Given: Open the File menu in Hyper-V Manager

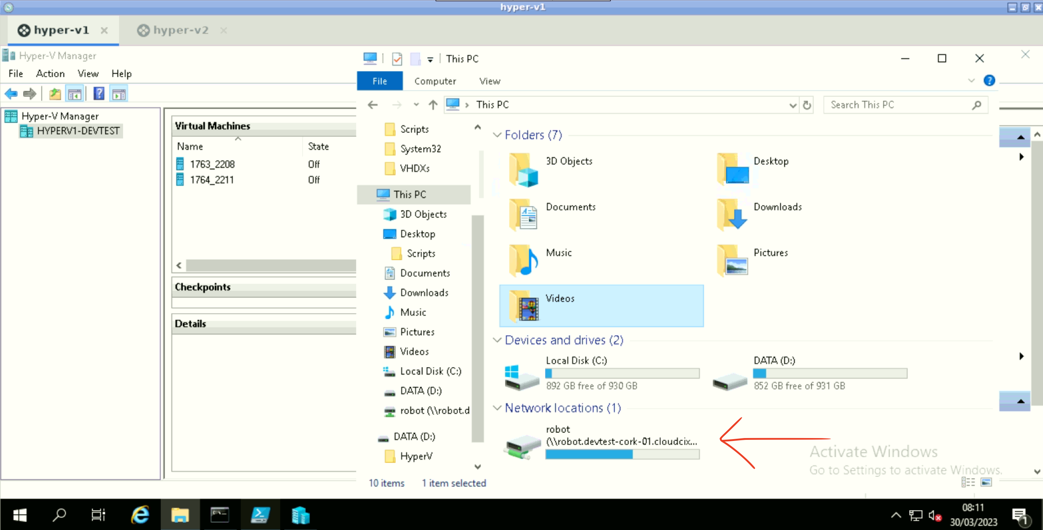Looking at the screenshot, I should (16, 73).
